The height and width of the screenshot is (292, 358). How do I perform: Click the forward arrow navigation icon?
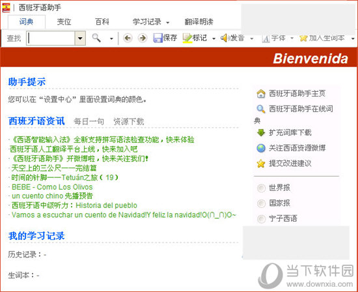[143, 38]
